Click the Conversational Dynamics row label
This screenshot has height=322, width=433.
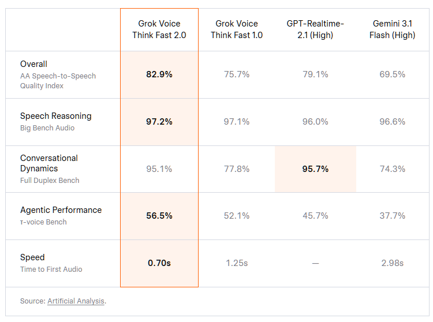[x=49, y=163]
